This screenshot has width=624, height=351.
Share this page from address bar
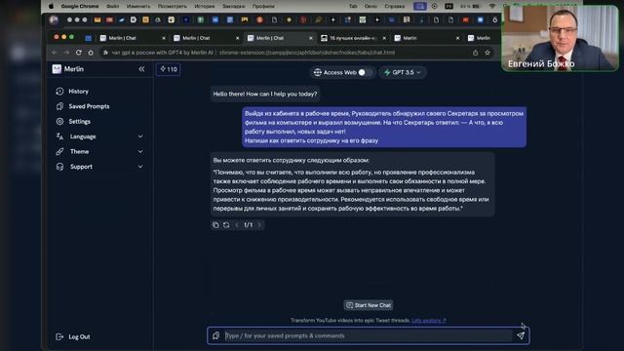pos(476,53)
